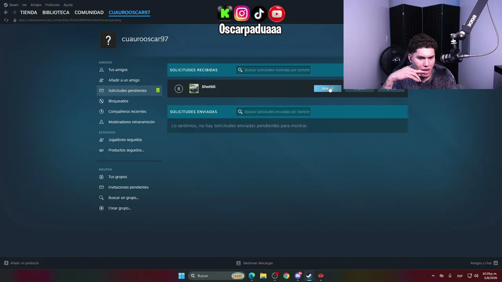Open Gestionar descargas

pos(255,263)
